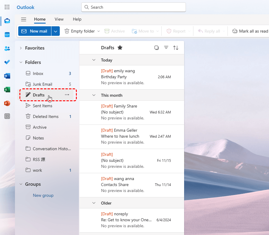Expand the Favorites section
This screenshot has width=269, height=235.
pyautogui.click(x=21, y=48)
